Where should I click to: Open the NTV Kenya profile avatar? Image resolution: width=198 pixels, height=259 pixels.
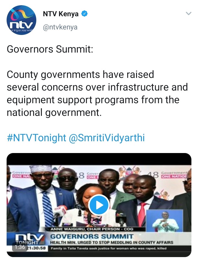21,20
